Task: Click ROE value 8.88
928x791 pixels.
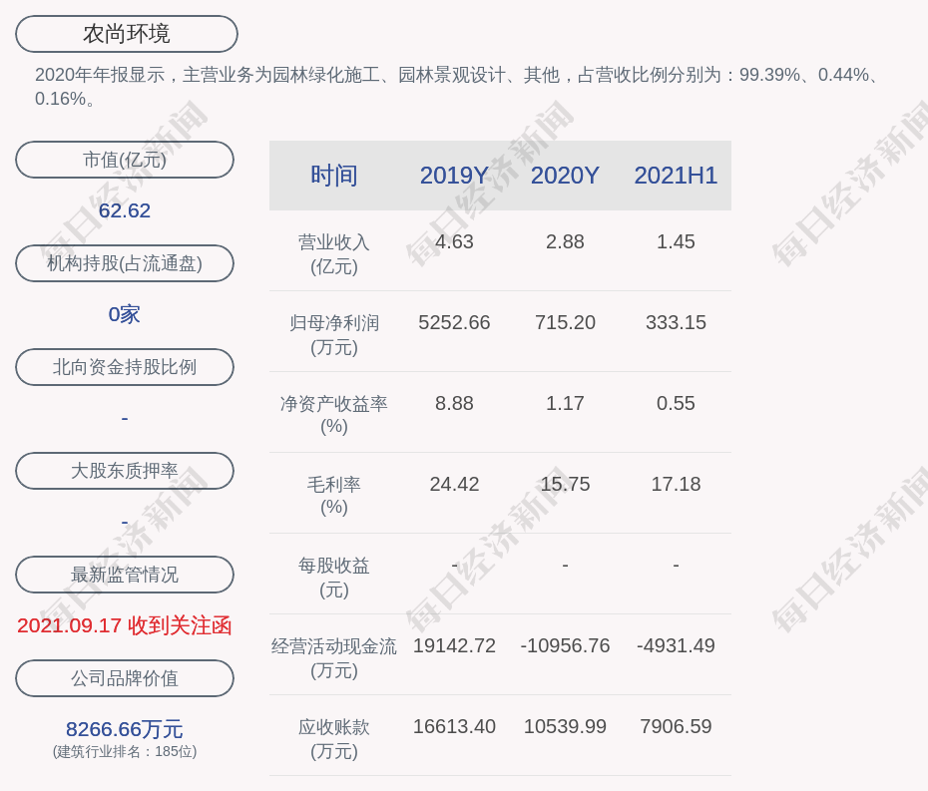Action: tap(454, 404)
